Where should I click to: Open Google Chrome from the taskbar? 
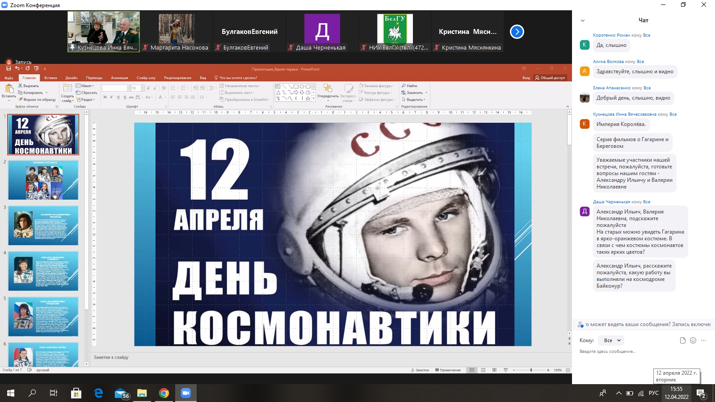point(164,393)
